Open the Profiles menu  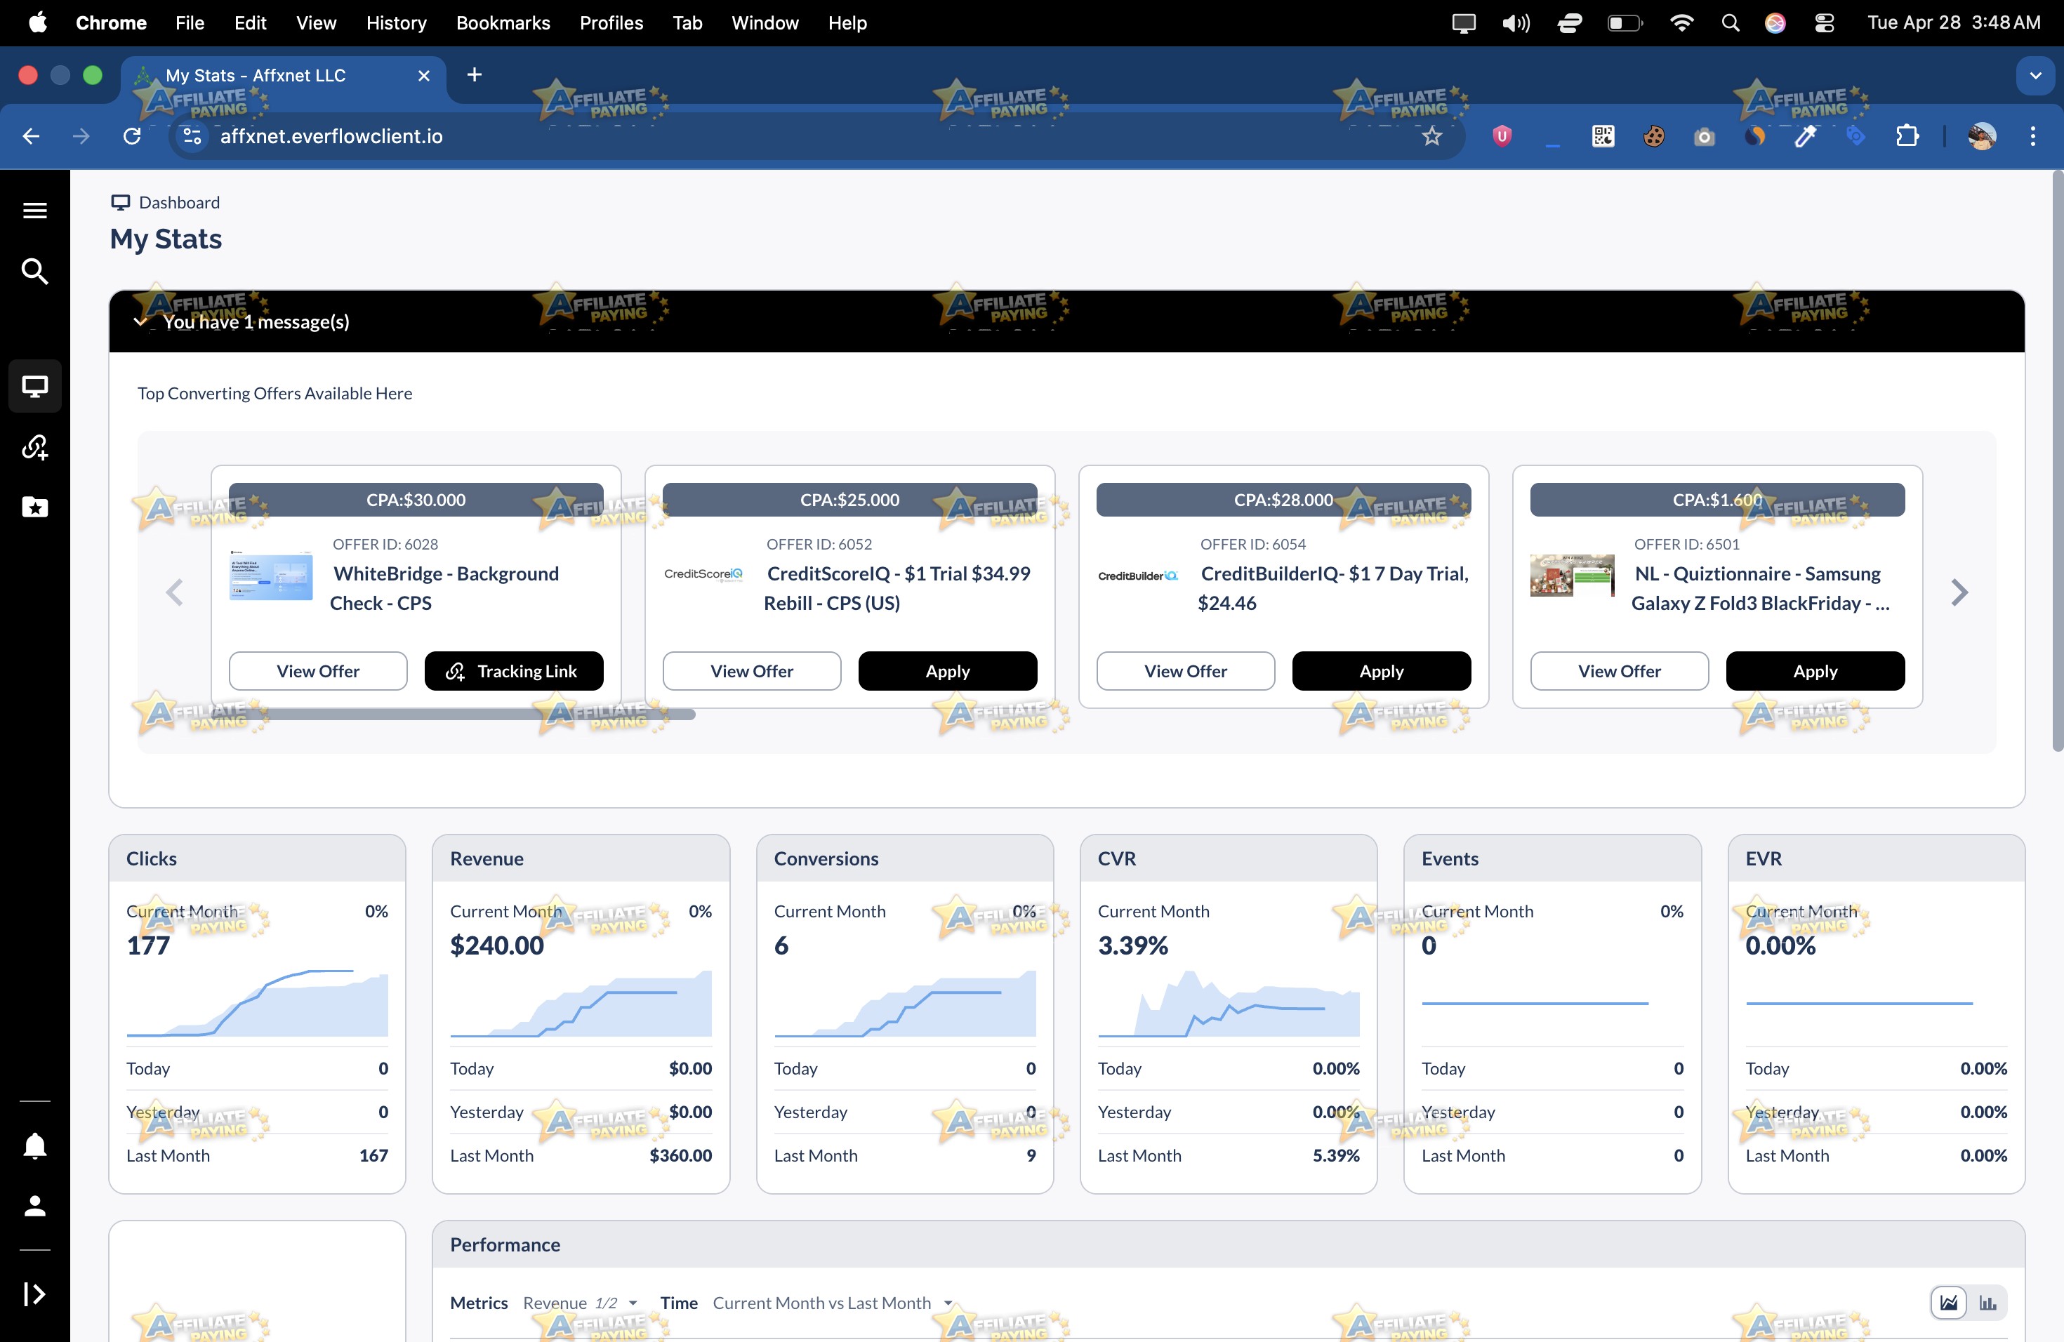pyautogui.click(x=611, y=22)
